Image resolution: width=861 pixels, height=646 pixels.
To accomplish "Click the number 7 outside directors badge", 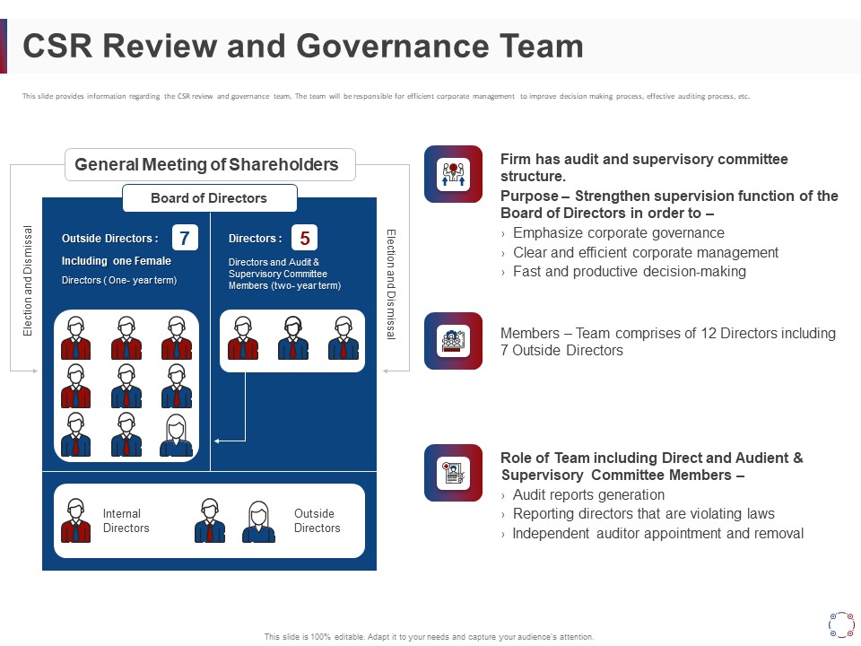I will click(x=185, y=238).
